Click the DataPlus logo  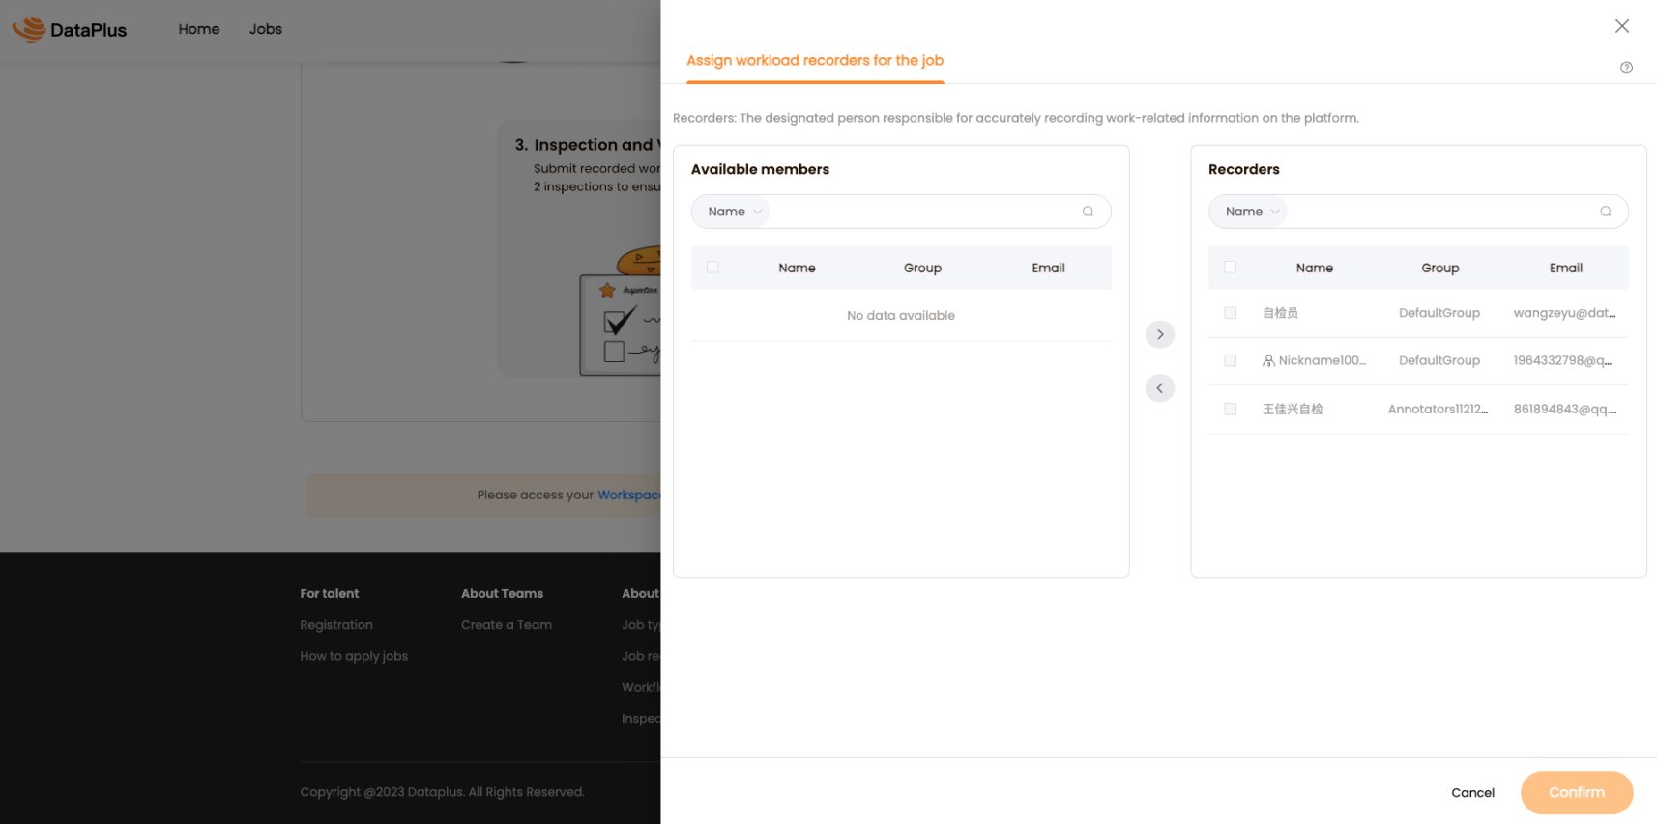click(70, 29)
